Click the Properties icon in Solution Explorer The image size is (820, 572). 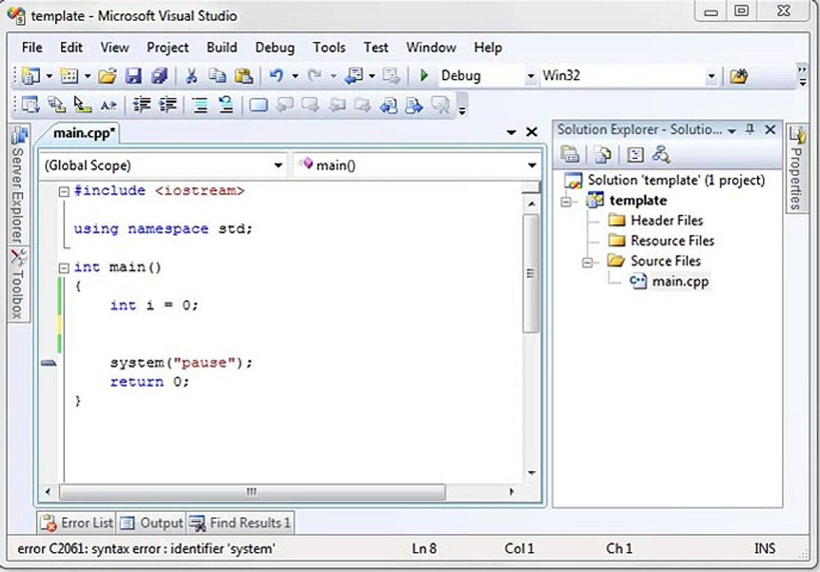(570, 155)
